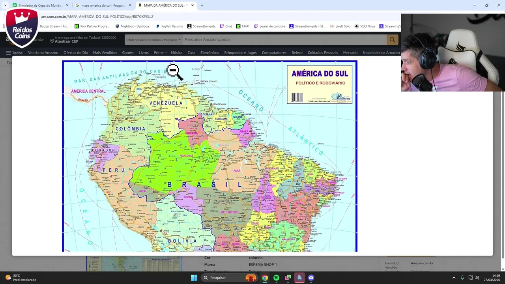Open Novidades na Amazon link
505x284 pixels.
tap(381, 53)
